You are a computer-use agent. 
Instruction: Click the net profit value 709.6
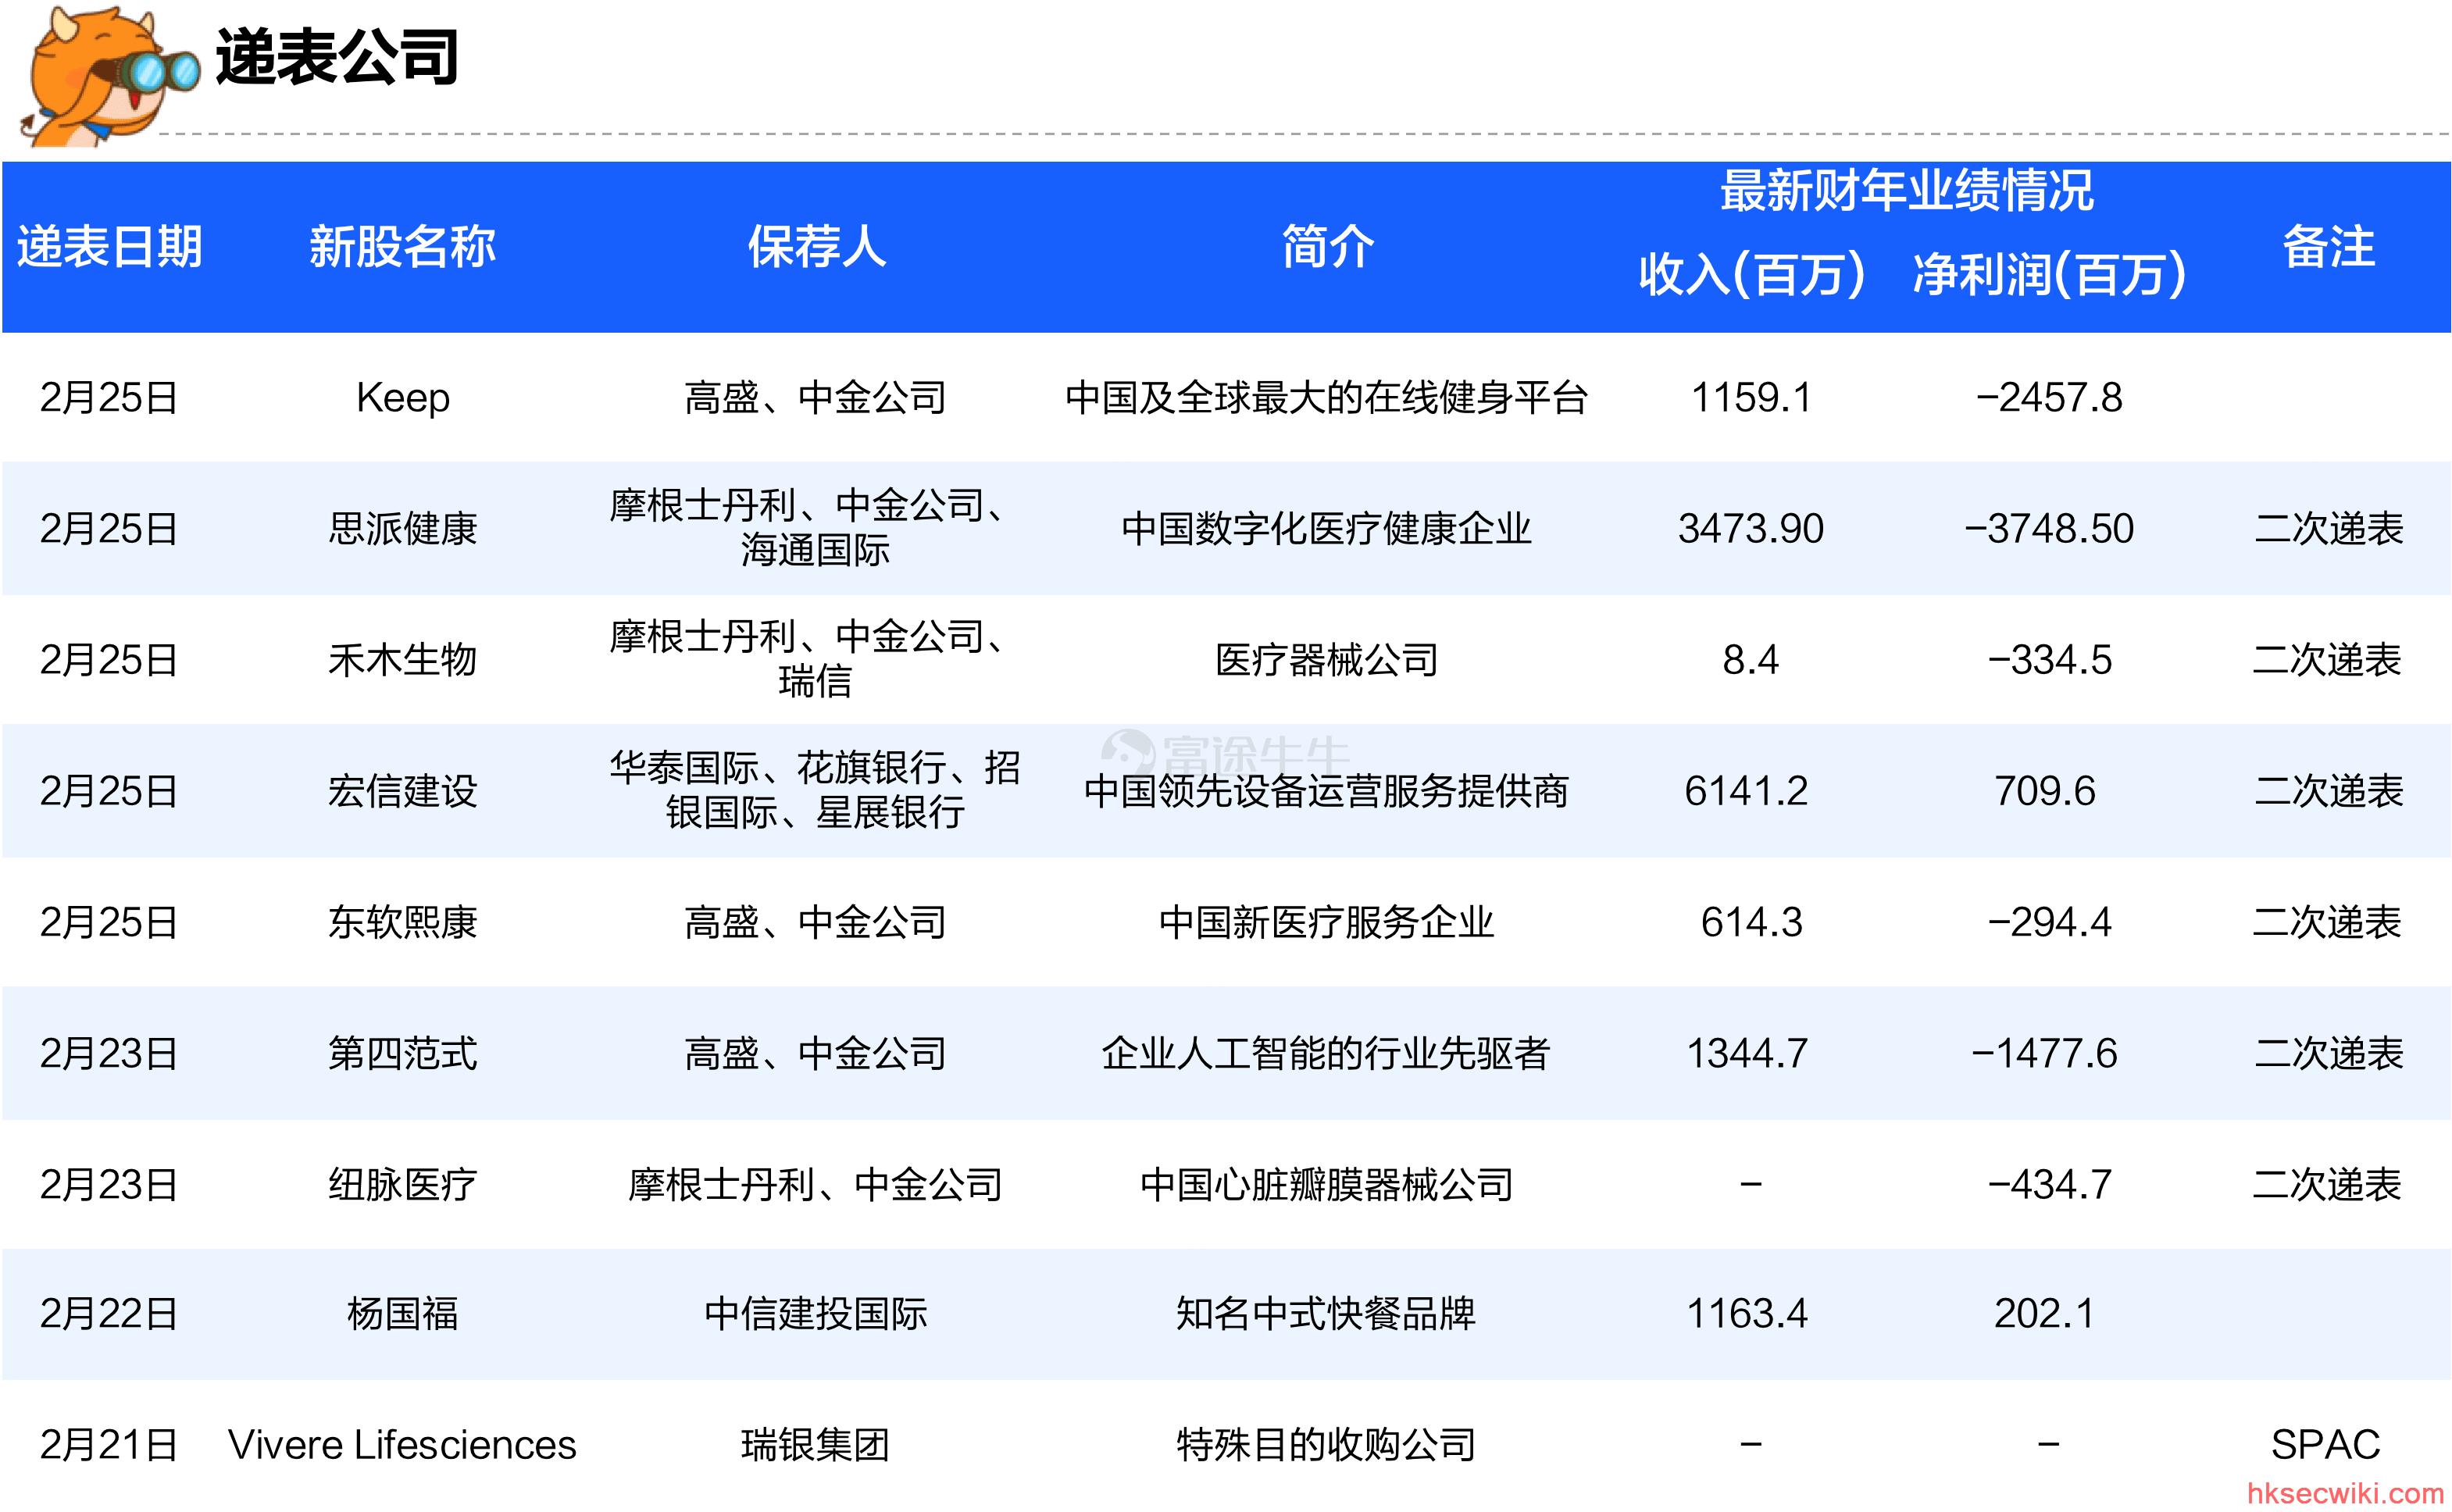2045,791
